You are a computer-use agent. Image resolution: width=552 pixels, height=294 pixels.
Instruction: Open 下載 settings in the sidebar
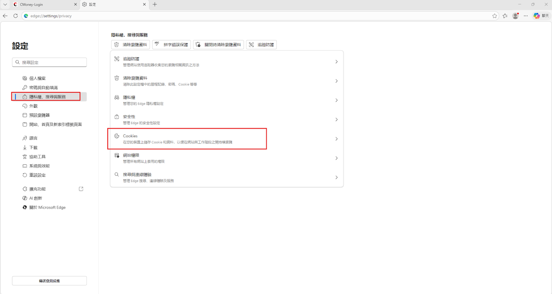[49, 147]
